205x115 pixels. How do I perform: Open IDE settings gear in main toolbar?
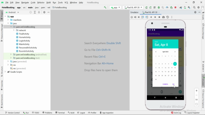click(x=199, y=7)
